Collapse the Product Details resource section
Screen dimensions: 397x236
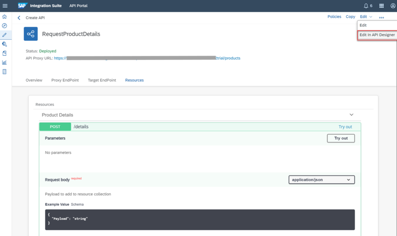click(351, 114)
